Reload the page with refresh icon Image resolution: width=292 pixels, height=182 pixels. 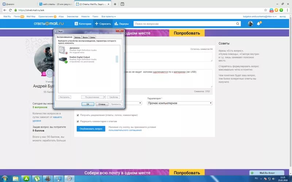[x=10, y=10]
